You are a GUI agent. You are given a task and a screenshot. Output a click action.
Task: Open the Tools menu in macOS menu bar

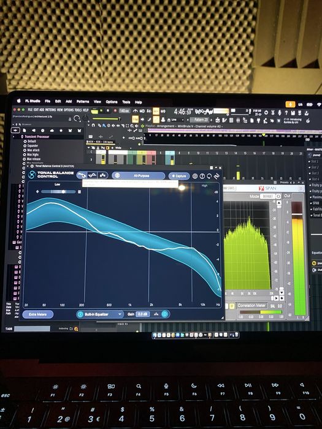(126, 102)
